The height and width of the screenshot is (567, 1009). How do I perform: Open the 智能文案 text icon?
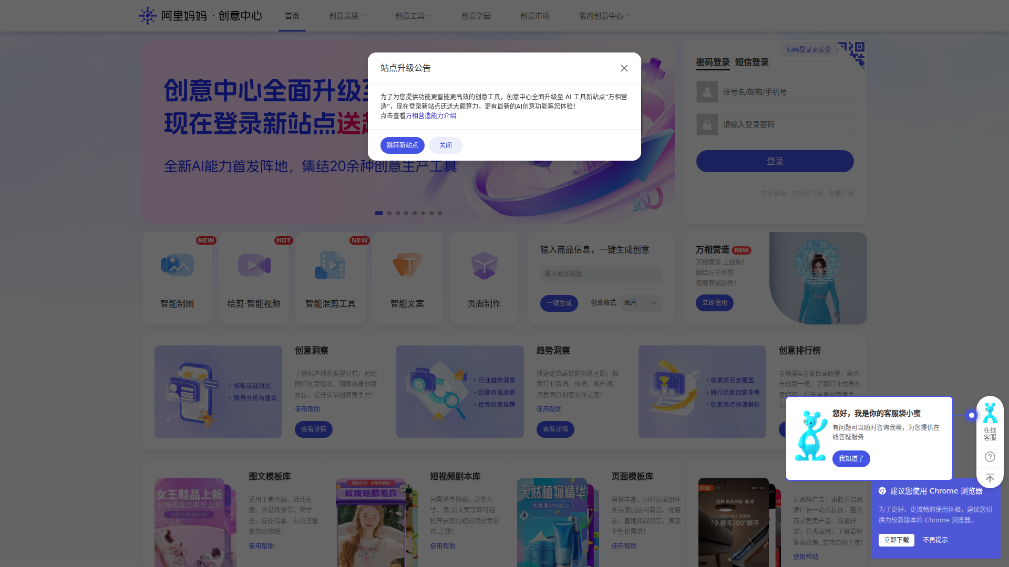407,265
